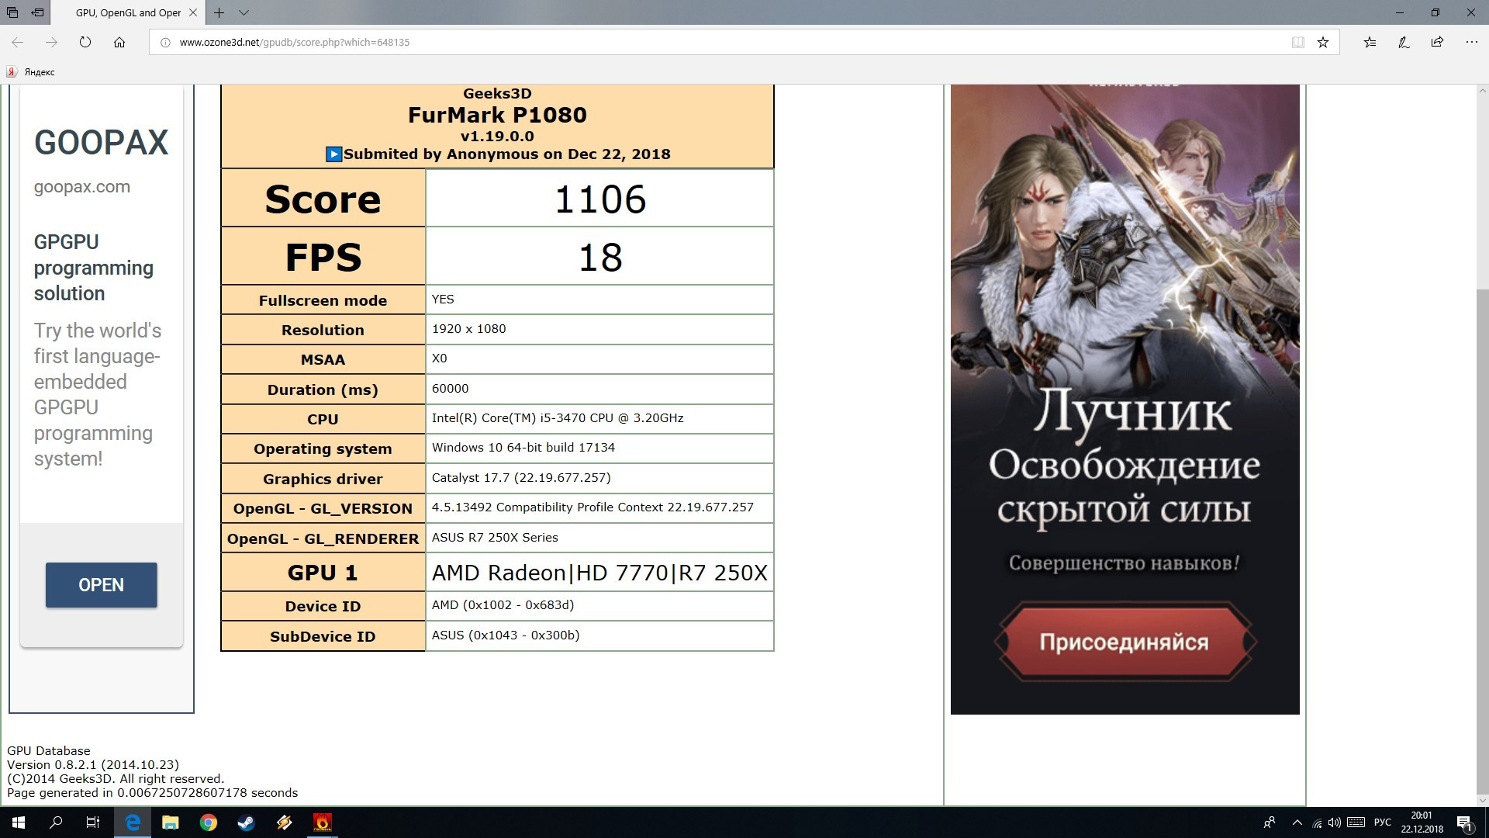Click the Присоединяйся button in banner
Image resolution: width=1489 pixels, height=838 pixels.
(1124, 642)
